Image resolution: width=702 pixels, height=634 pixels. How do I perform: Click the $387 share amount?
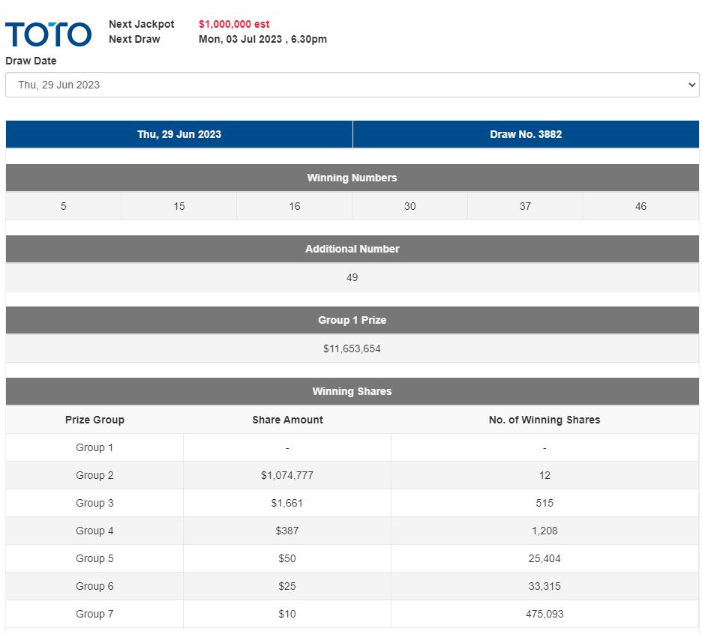pos(287,531)
